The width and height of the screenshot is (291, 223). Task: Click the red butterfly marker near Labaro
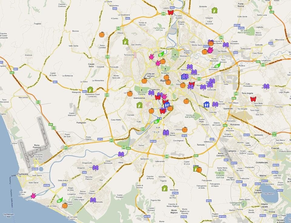coord(170,12)
